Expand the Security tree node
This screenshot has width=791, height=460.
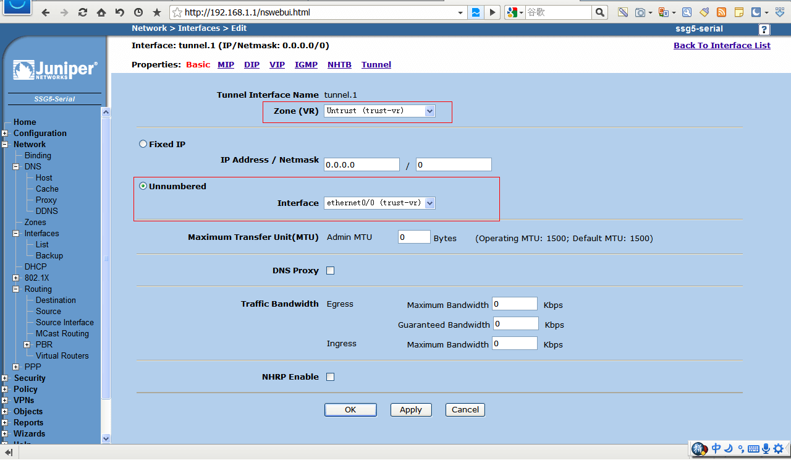click(5, 378)
